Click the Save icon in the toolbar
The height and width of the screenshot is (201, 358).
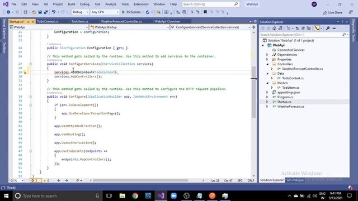pyautogui.click(x=40, y=12)
